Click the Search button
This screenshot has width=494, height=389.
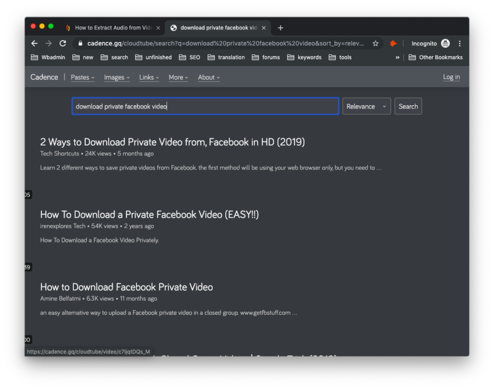(x=408, y=106)
